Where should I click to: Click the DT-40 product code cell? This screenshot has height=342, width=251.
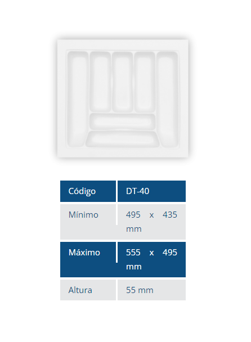click(152, 191)
